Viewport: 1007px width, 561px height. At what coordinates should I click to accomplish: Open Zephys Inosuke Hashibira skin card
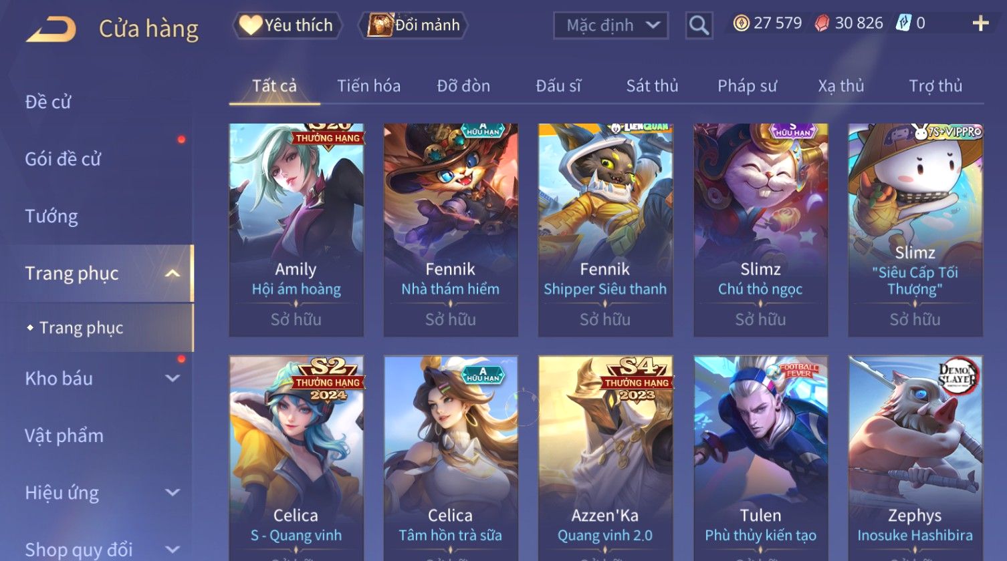point(915,458)
